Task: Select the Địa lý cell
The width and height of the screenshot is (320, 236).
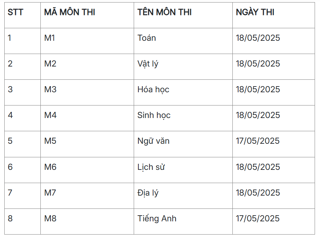Action: (x=148, y=193)
